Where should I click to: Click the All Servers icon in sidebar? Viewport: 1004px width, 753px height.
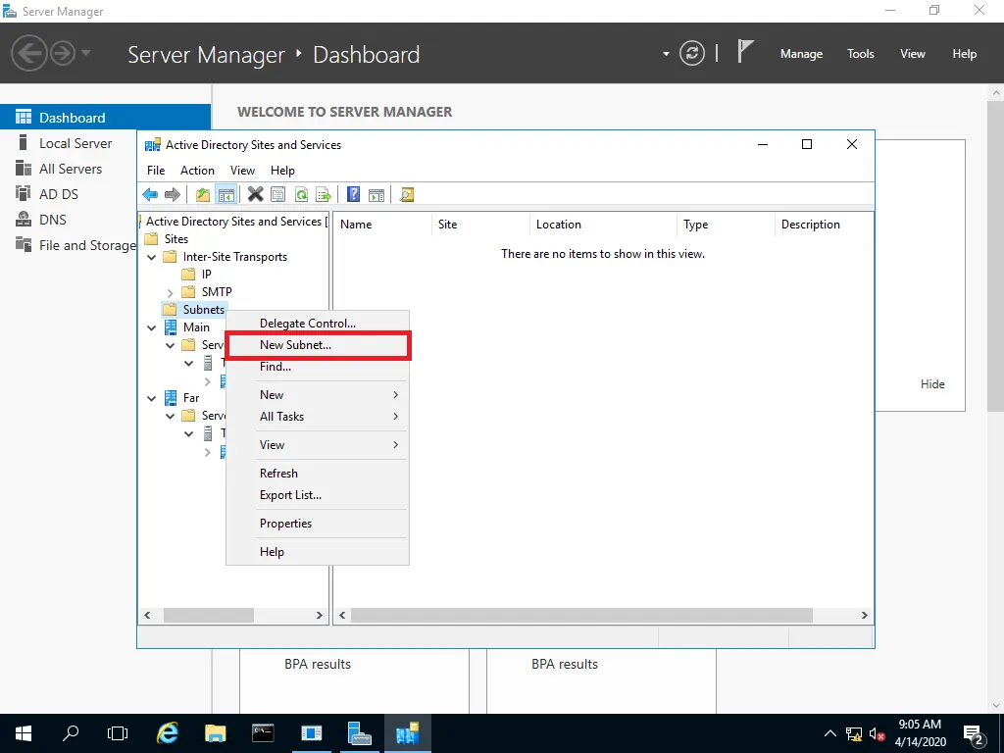coord(24,169)
